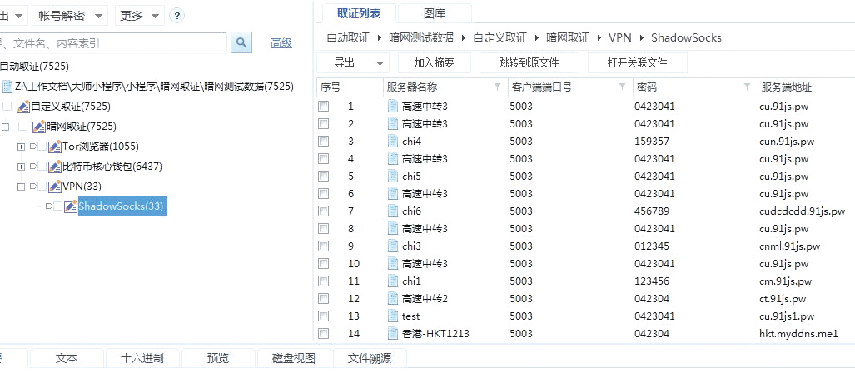Click the Tor浏览器 node icon
The image size is (855, 378).
point(54,147)
